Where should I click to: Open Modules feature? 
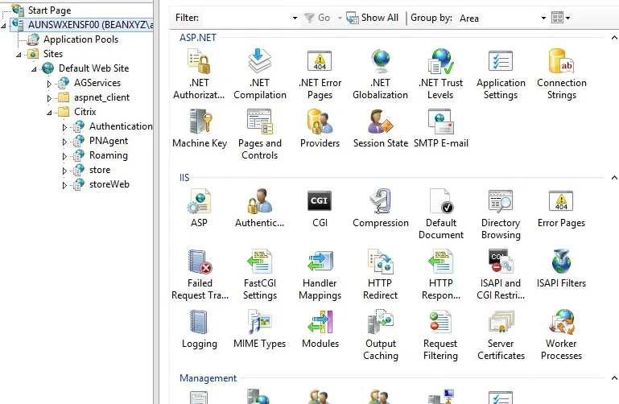pyautogui.click(x=320, y=328)
